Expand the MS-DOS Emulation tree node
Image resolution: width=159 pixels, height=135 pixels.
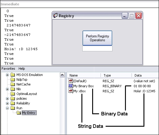pyautogui.click(x=7, y=75)
